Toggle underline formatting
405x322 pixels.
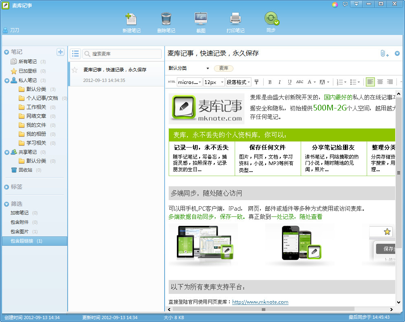(290, 82)
